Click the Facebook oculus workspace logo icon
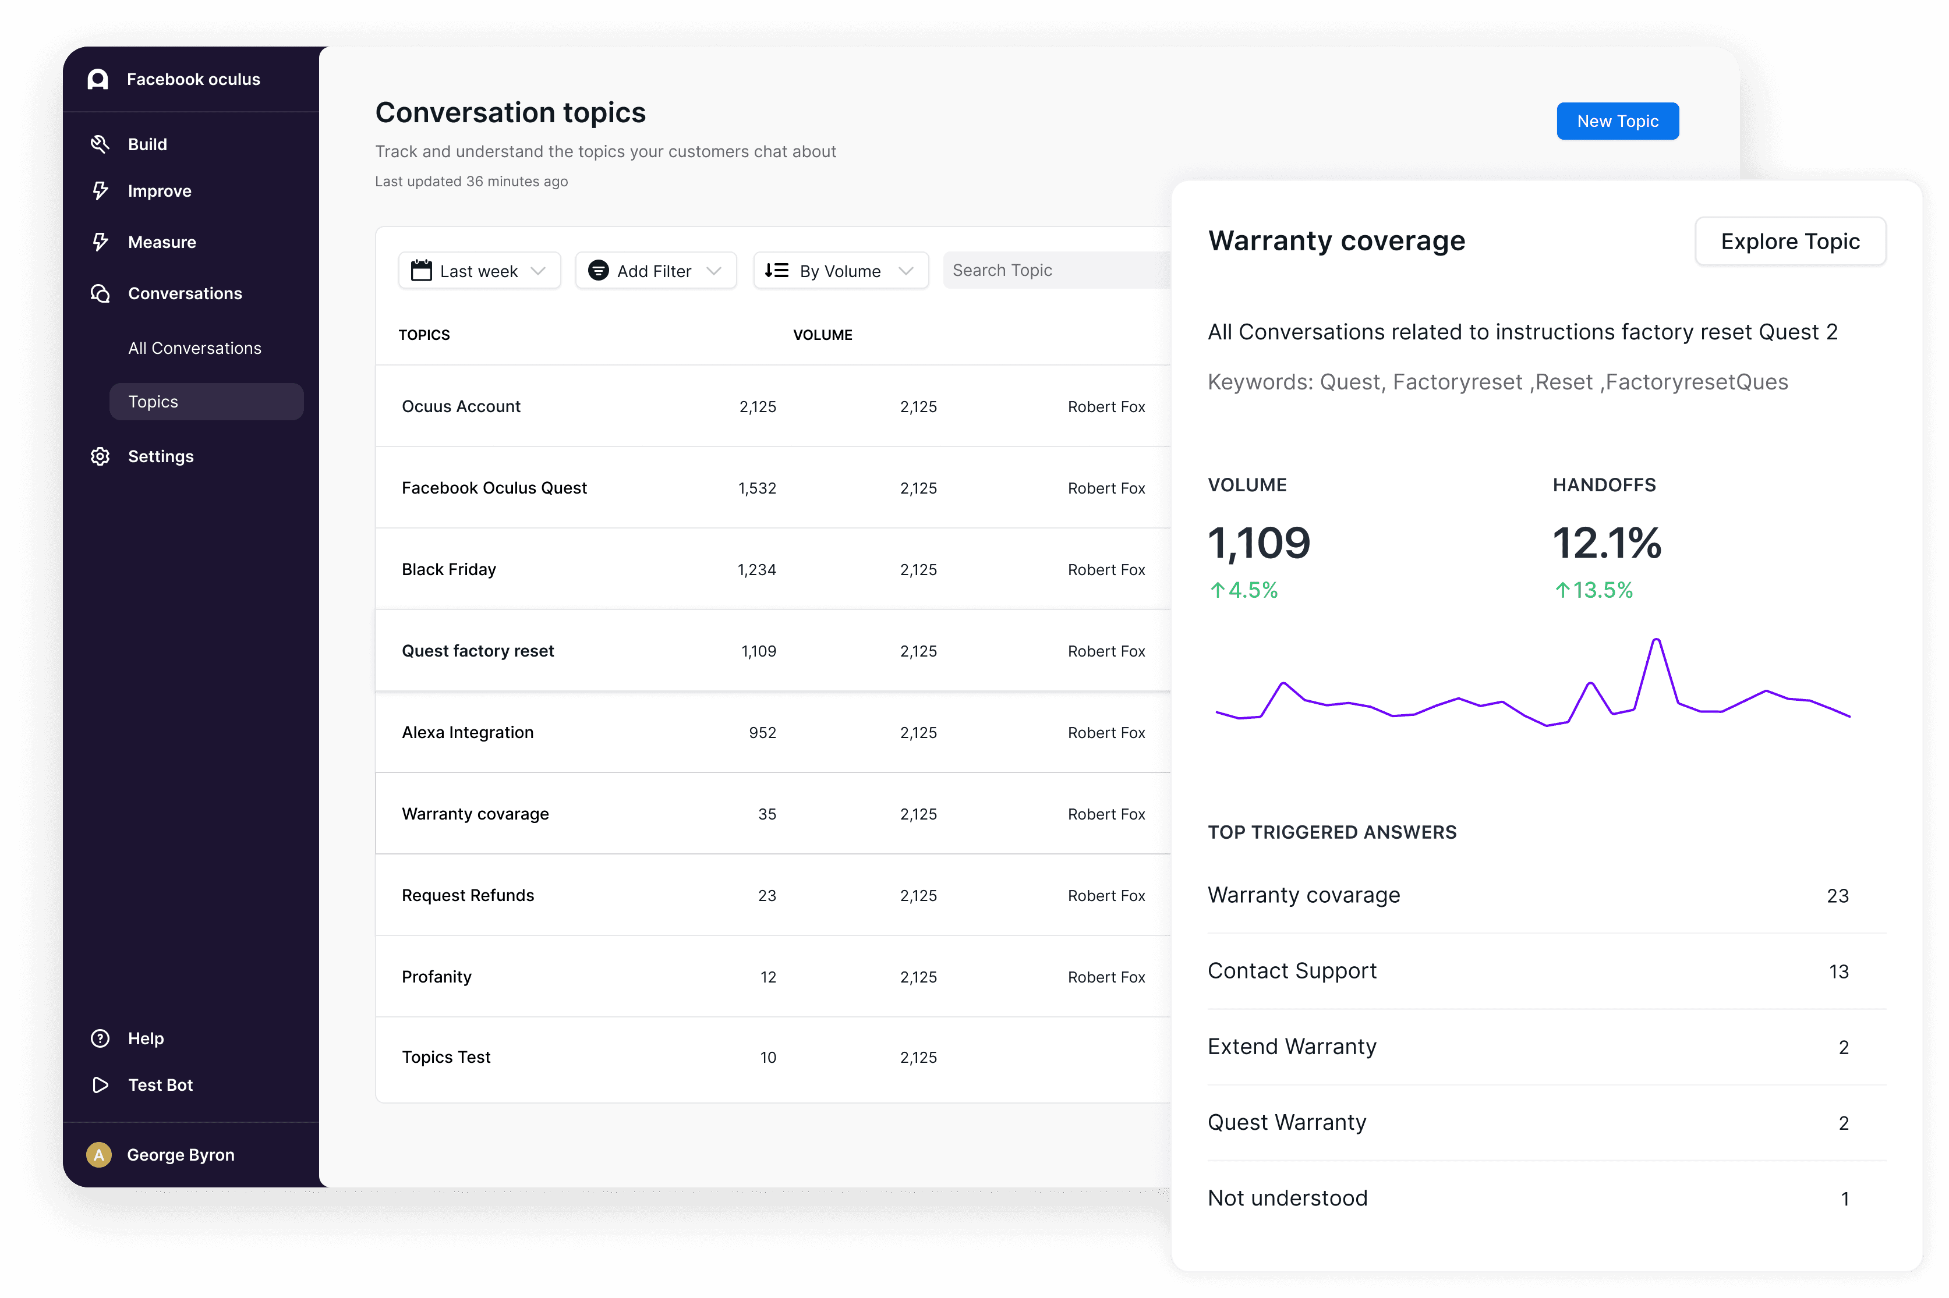Image resolution: width=1949 pixels, height=1298 pixels. pos(98,80)
